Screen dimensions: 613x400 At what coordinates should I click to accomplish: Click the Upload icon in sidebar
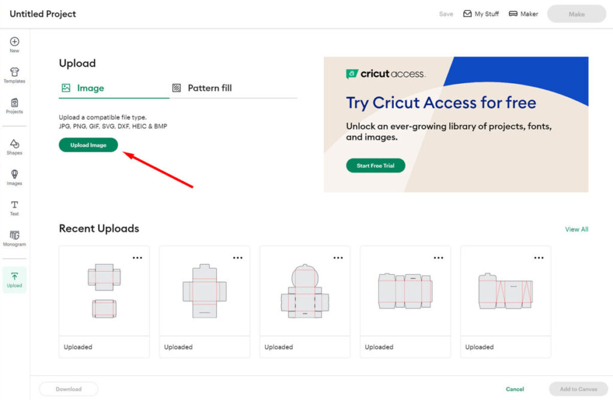click(x=14, y=280)
